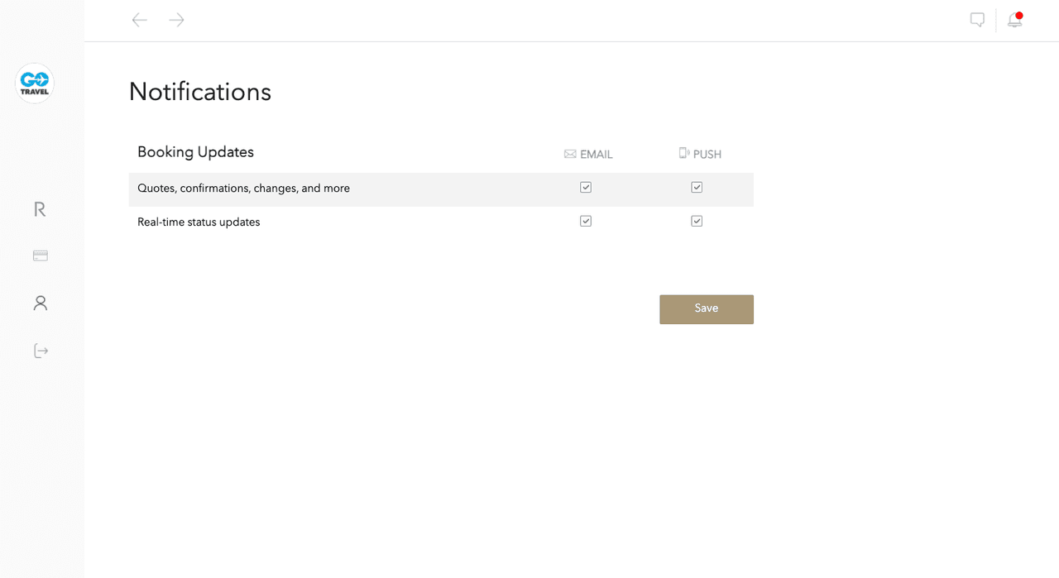Open the chat messages icon
The image size is (1059, 578).
pos(977,20)
